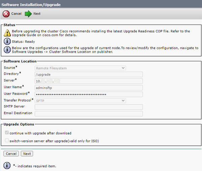Click the Directory field containing /upgrade
Image resolution: width=202 pixels, height=171 pixels.
click(89, 74)
